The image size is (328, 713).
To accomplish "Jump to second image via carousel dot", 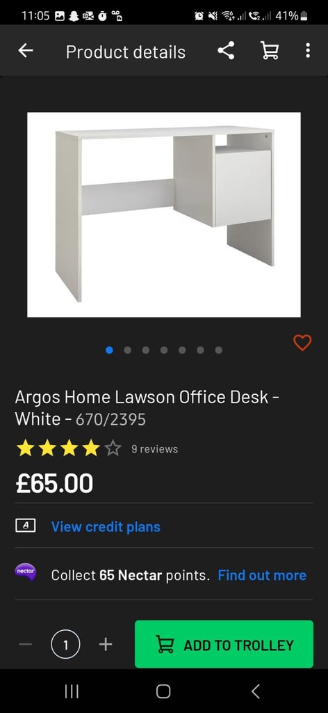I will click(127, 350).
